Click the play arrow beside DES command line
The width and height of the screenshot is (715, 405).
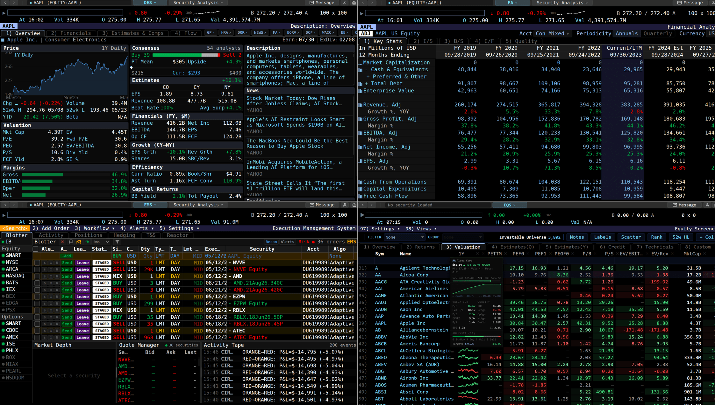click(x=4, y=13)
